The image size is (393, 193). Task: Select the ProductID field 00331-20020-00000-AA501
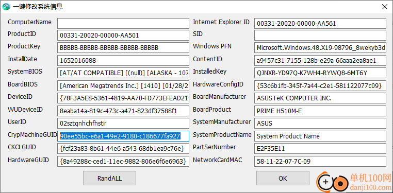123,36
